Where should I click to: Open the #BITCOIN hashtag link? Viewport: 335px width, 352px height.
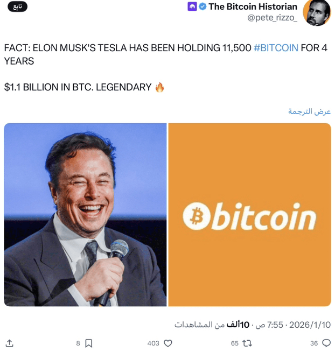tap(276, 48)
